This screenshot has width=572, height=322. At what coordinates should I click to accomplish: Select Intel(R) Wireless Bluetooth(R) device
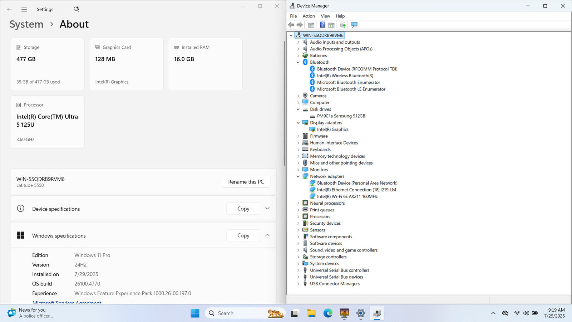pyautogui.click(x=345, y=76)
